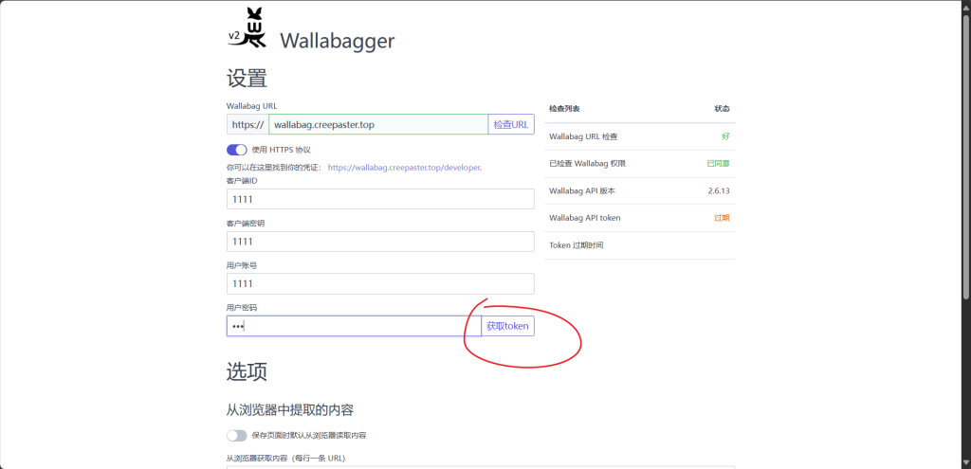Image resolution: width=971 pixels, height=469 pixels.
Task: Click the 过期 token status label
Action: point(723,218)
